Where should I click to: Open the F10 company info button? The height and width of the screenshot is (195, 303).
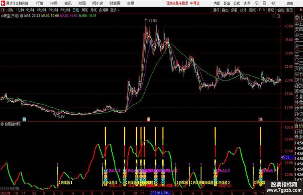point(262,10)
